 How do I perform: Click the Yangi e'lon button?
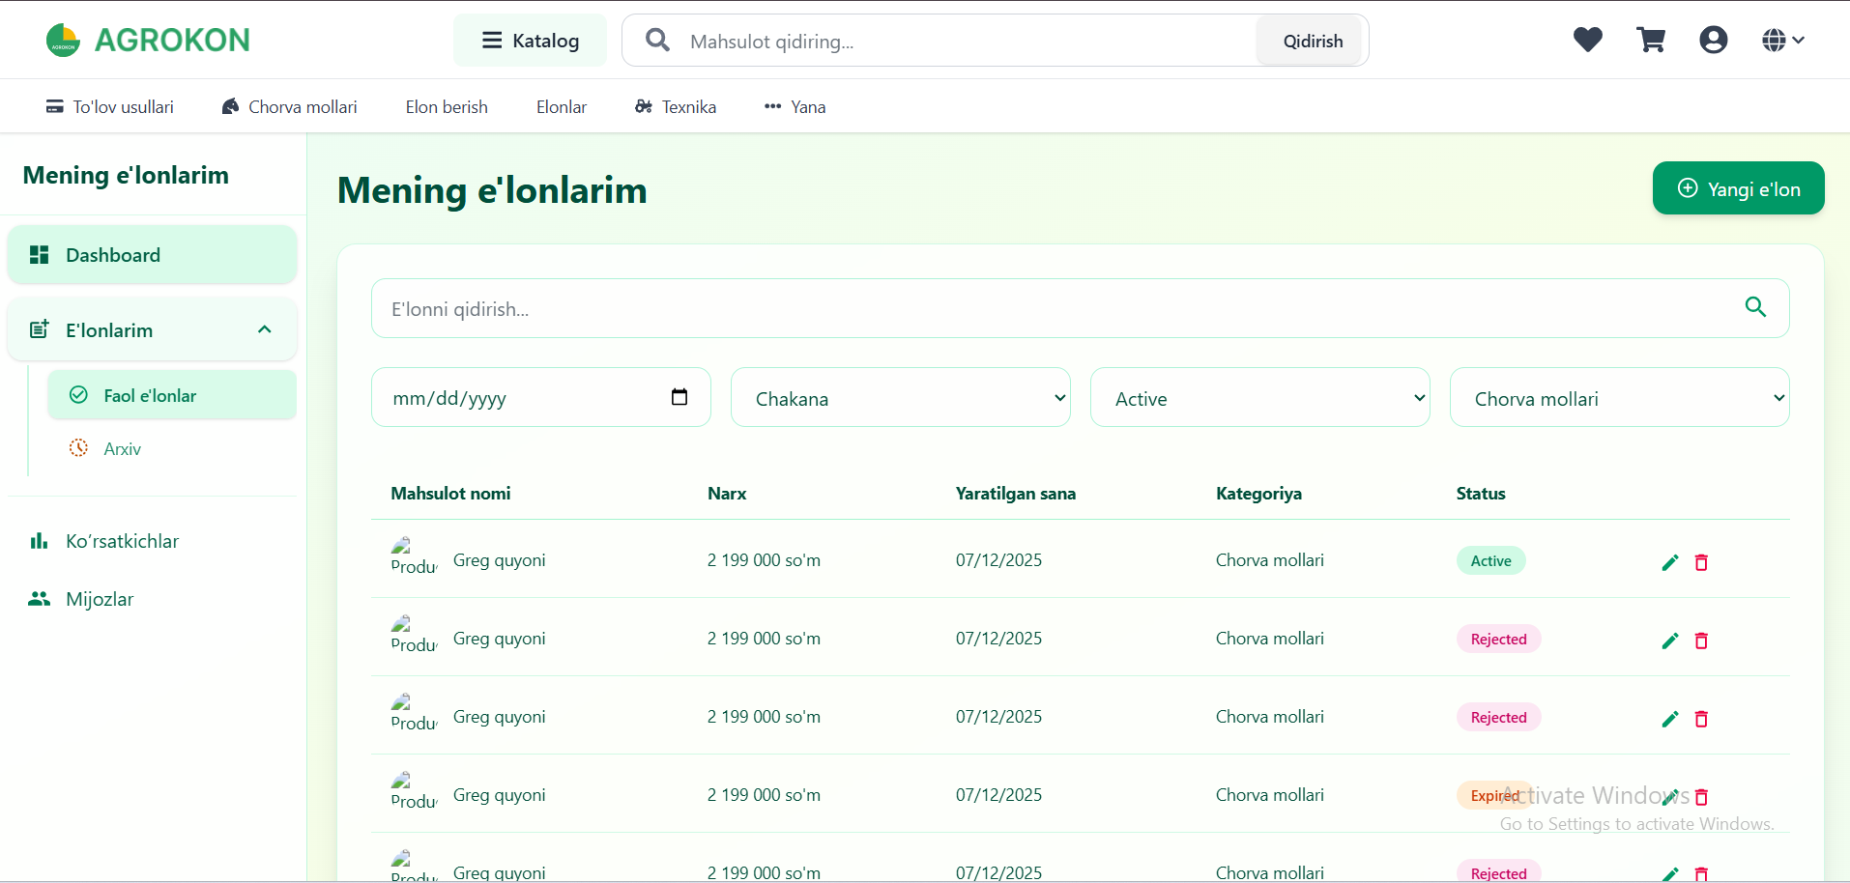click(x=1737, y=188)
